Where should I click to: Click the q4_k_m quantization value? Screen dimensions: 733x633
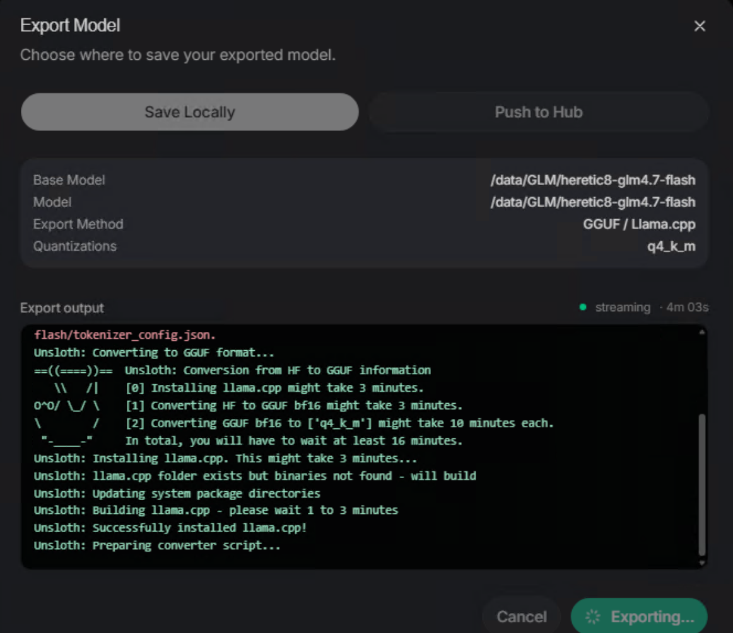point(671,246)
